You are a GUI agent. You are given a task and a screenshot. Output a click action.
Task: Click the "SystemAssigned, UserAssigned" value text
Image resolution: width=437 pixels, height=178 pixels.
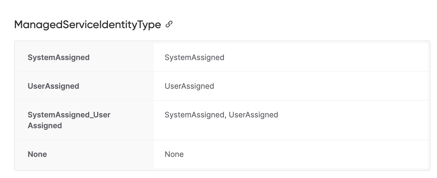tap(221, 115)
